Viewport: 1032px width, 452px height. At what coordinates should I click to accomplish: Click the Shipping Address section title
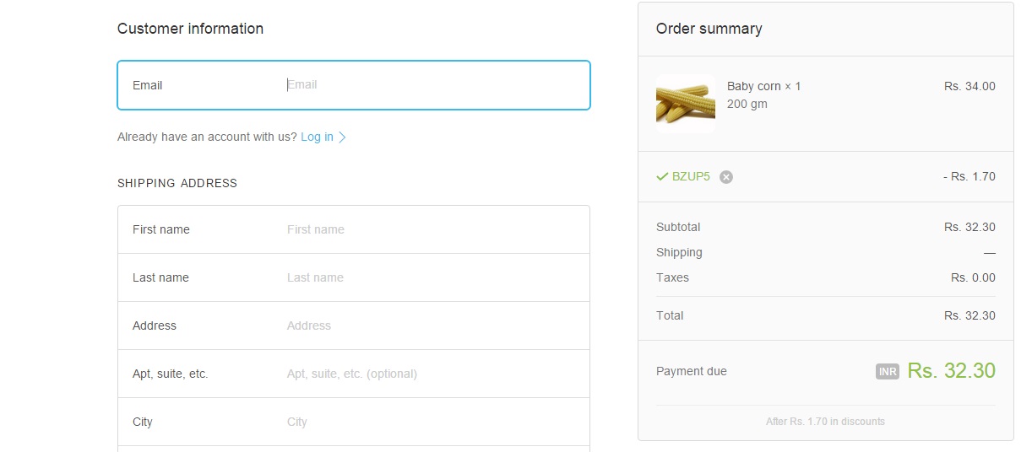tap(177, 183)
